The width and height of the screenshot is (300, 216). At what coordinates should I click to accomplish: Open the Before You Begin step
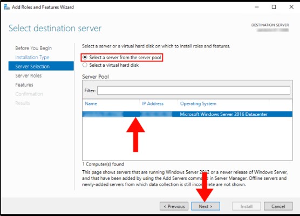pos(33,48)
